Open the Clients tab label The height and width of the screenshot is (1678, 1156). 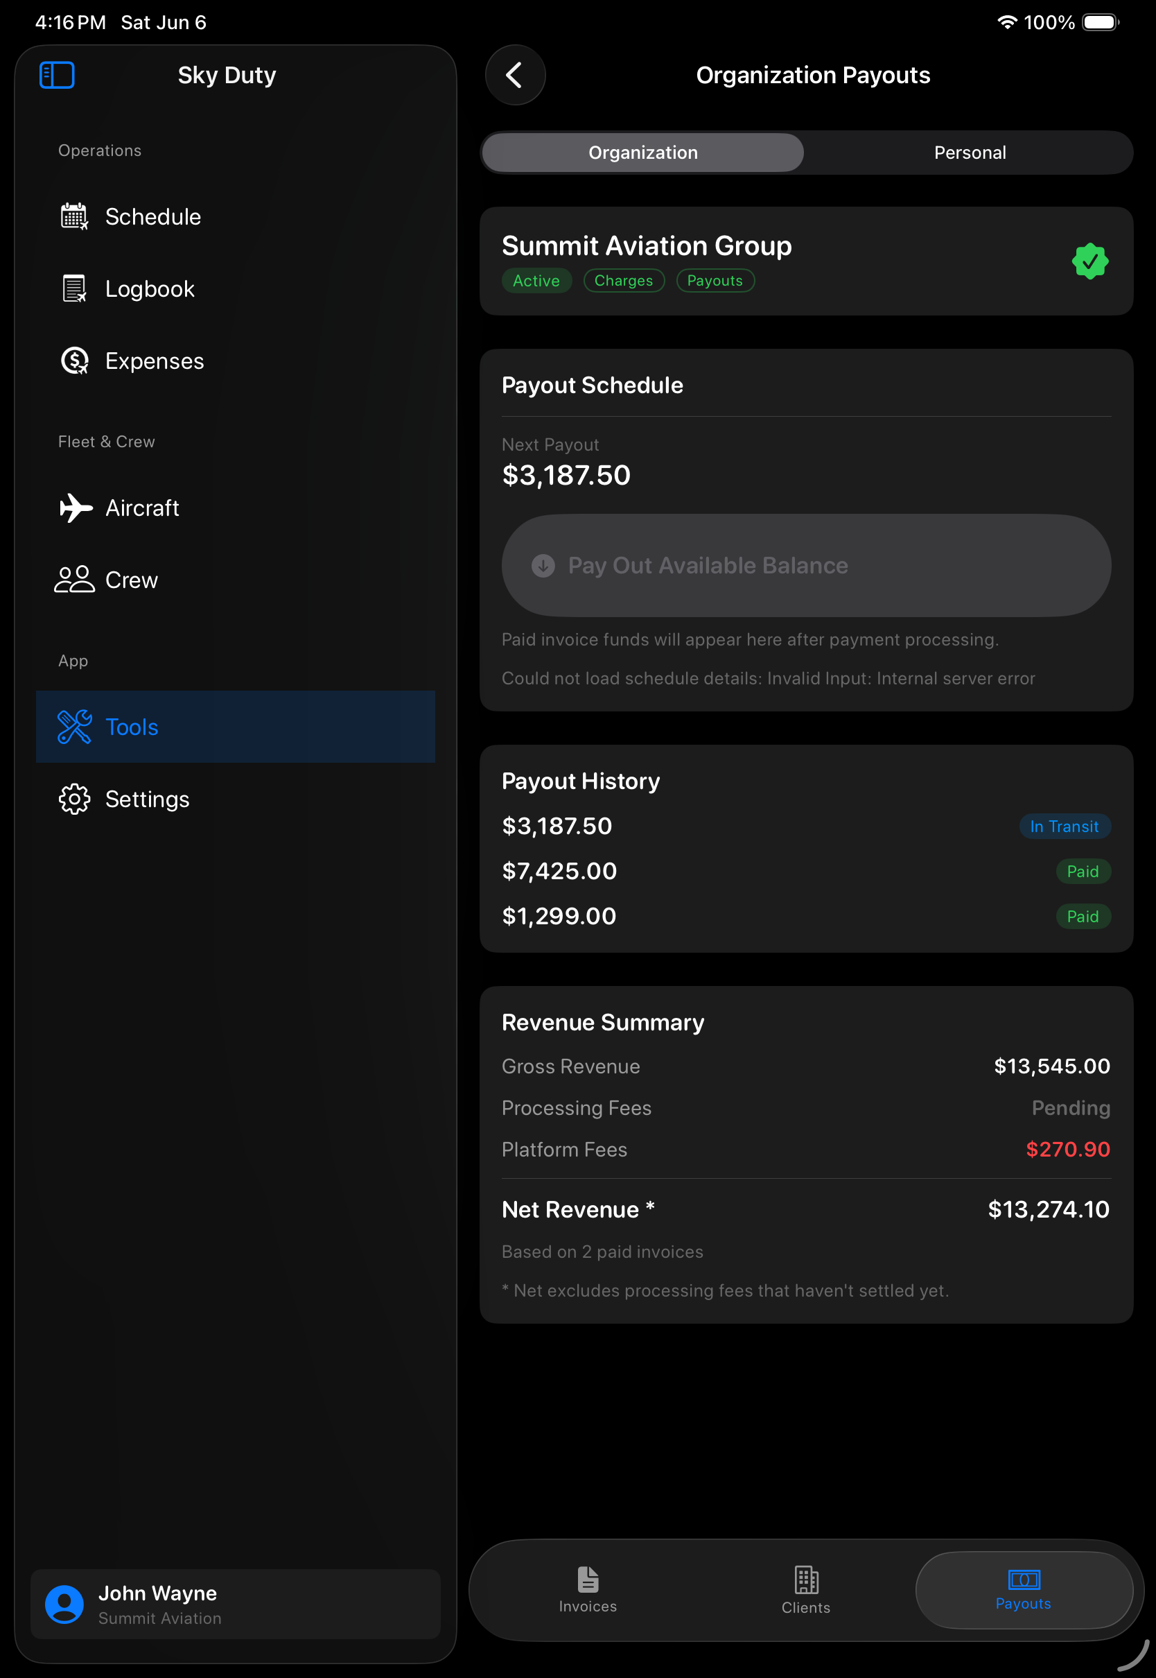(805, 1608)
